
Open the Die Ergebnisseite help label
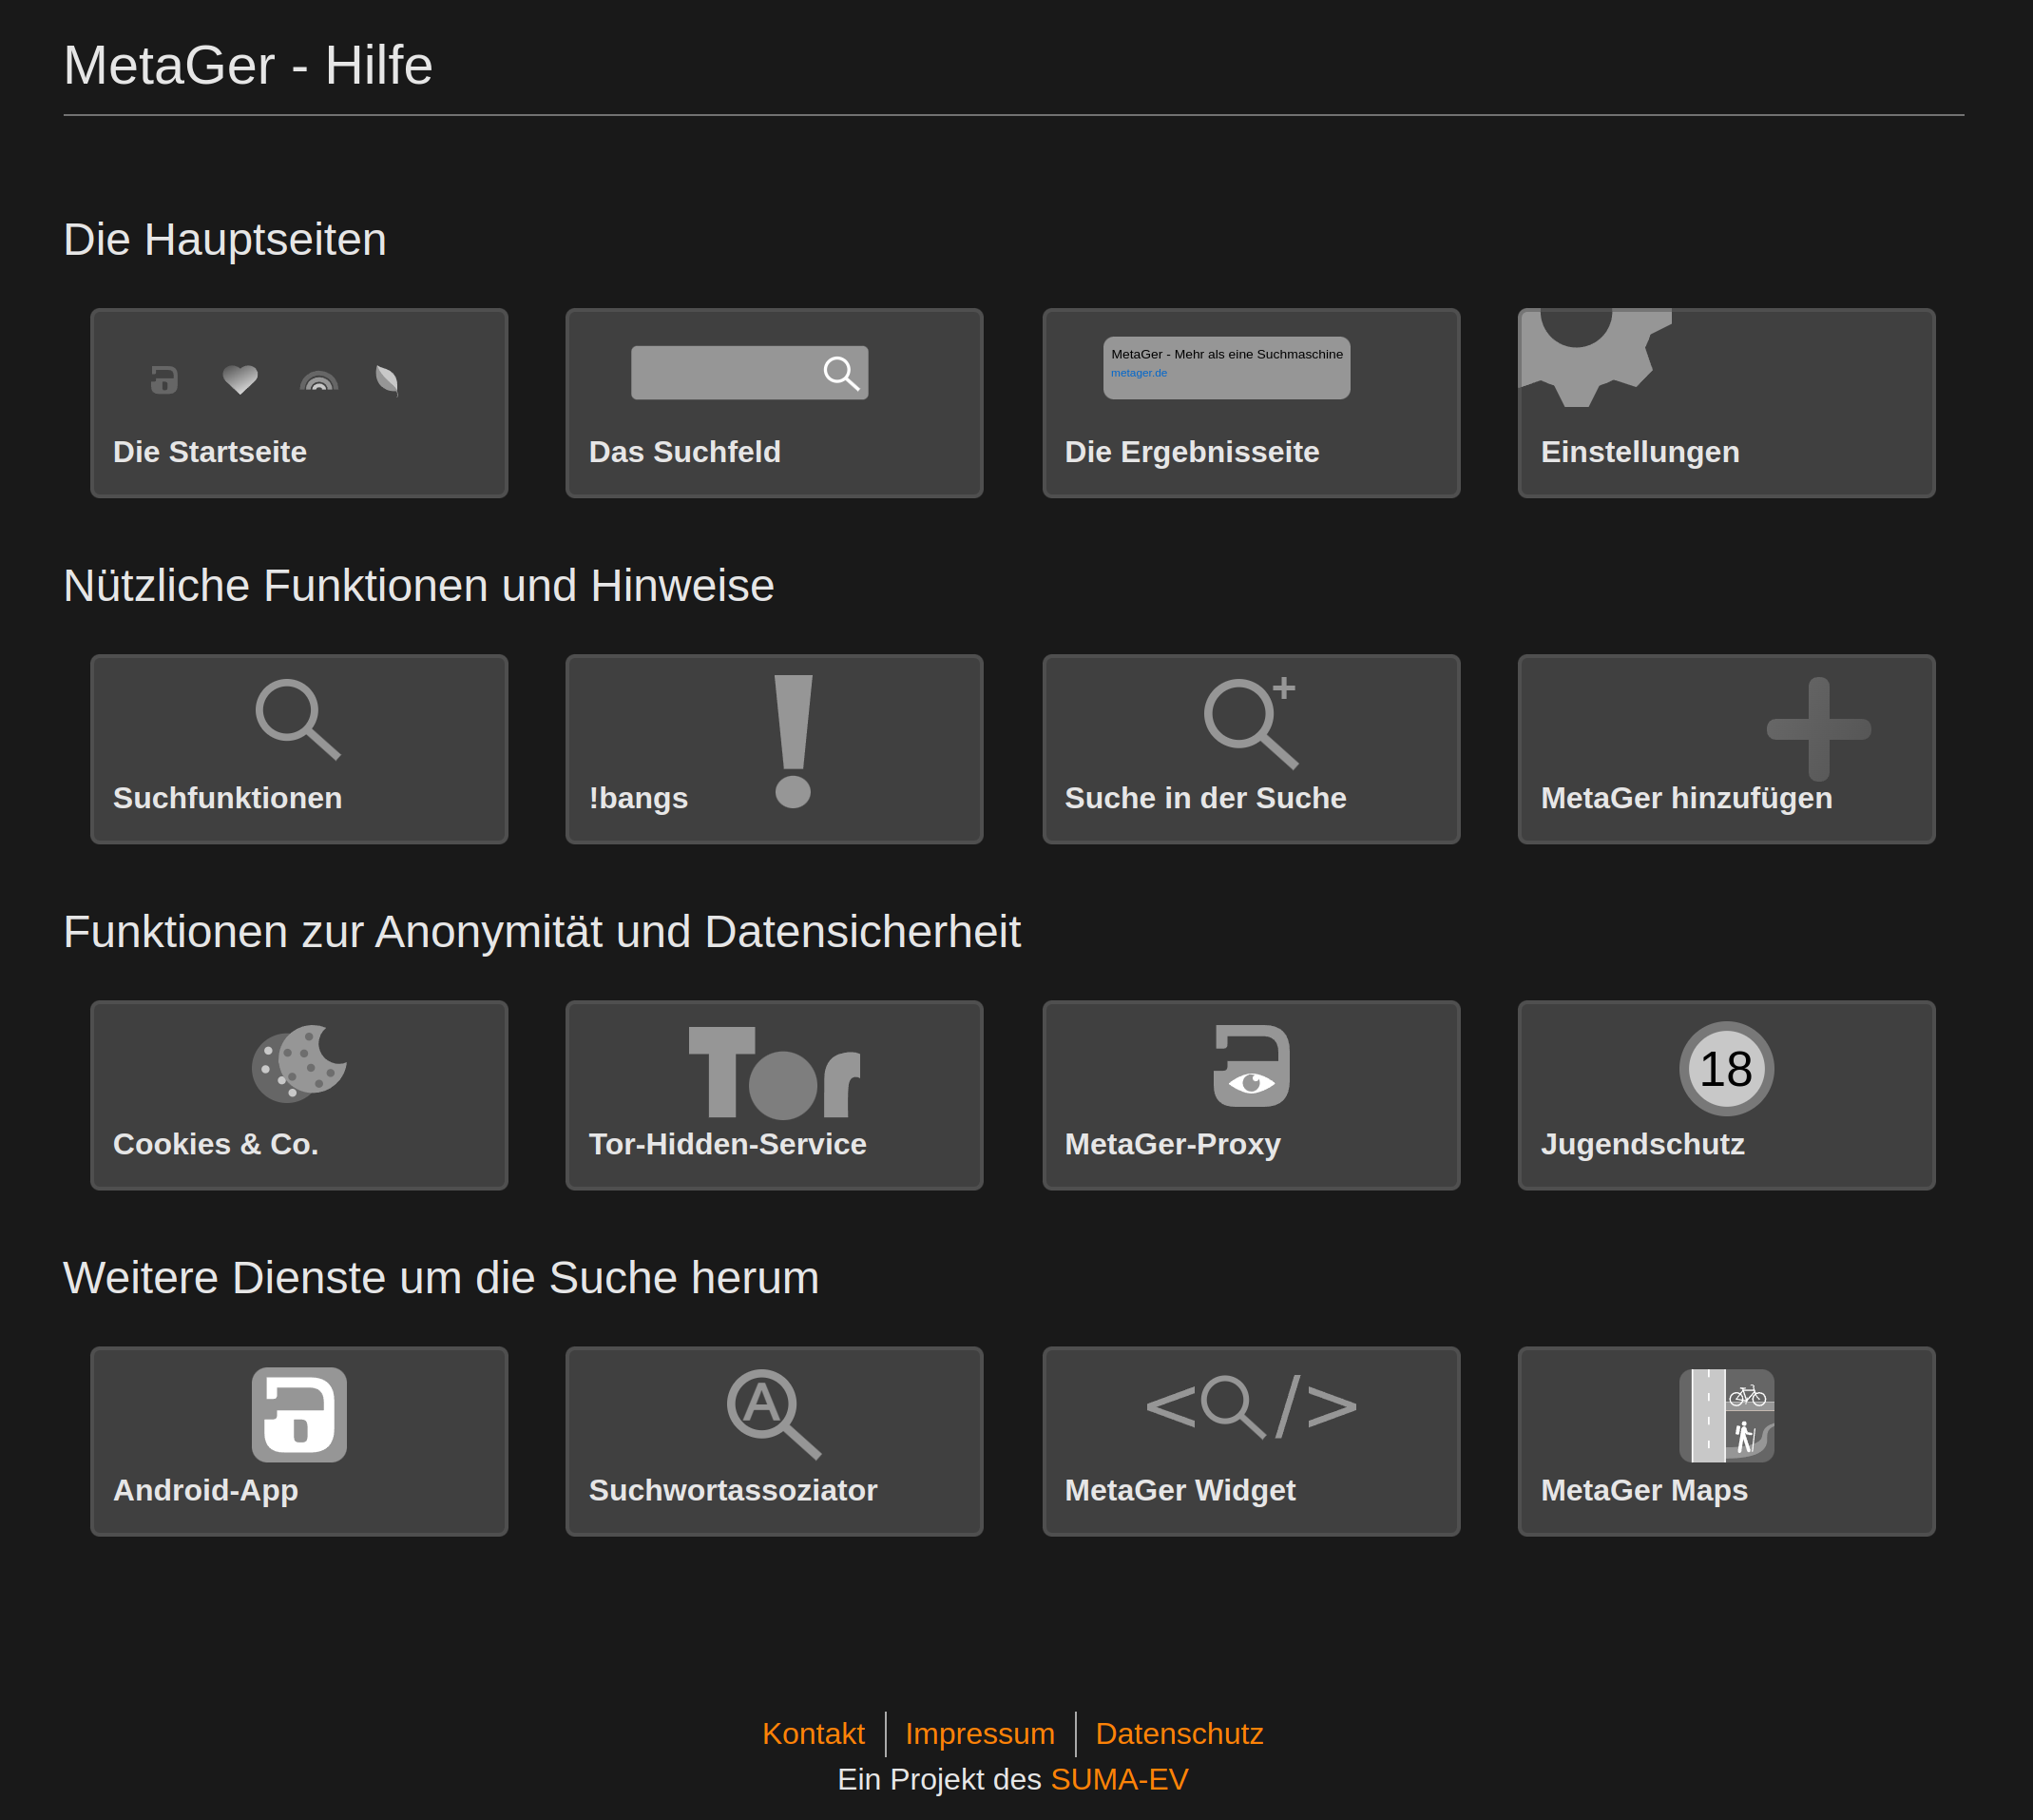(1192, 452)
